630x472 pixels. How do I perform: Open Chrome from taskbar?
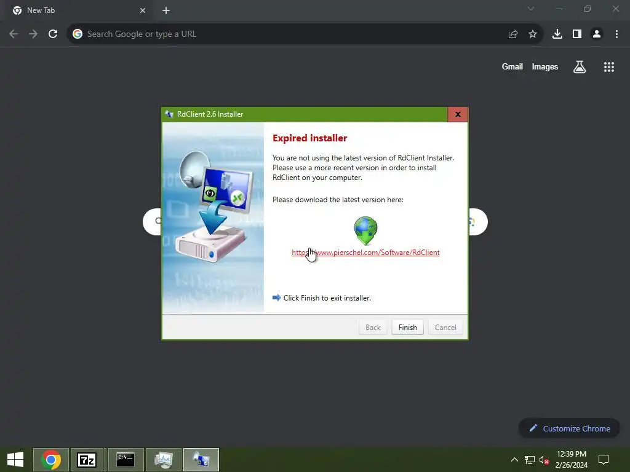click(51, 460)
